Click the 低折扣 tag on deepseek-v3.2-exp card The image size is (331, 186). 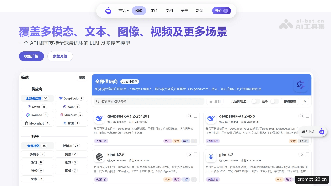303,141
